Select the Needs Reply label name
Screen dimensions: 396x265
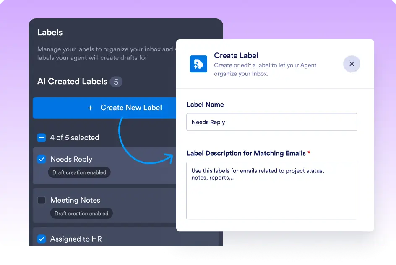pos(71,159)
